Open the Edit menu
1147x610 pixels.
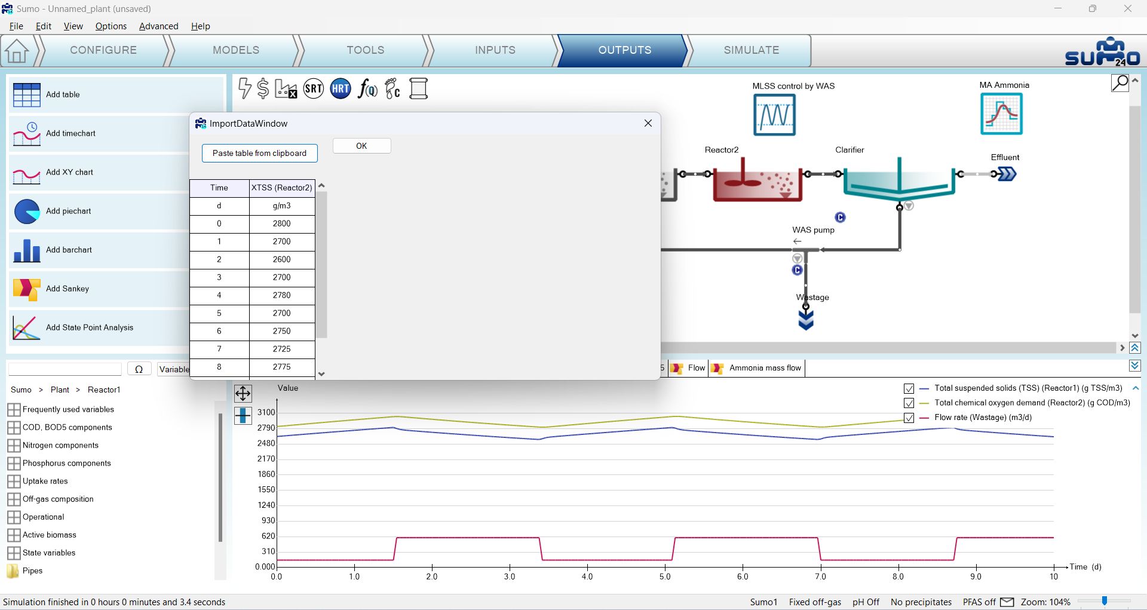click(44, 26)
